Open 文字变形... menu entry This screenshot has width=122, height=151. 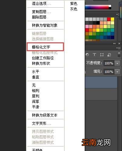point(41,123)
